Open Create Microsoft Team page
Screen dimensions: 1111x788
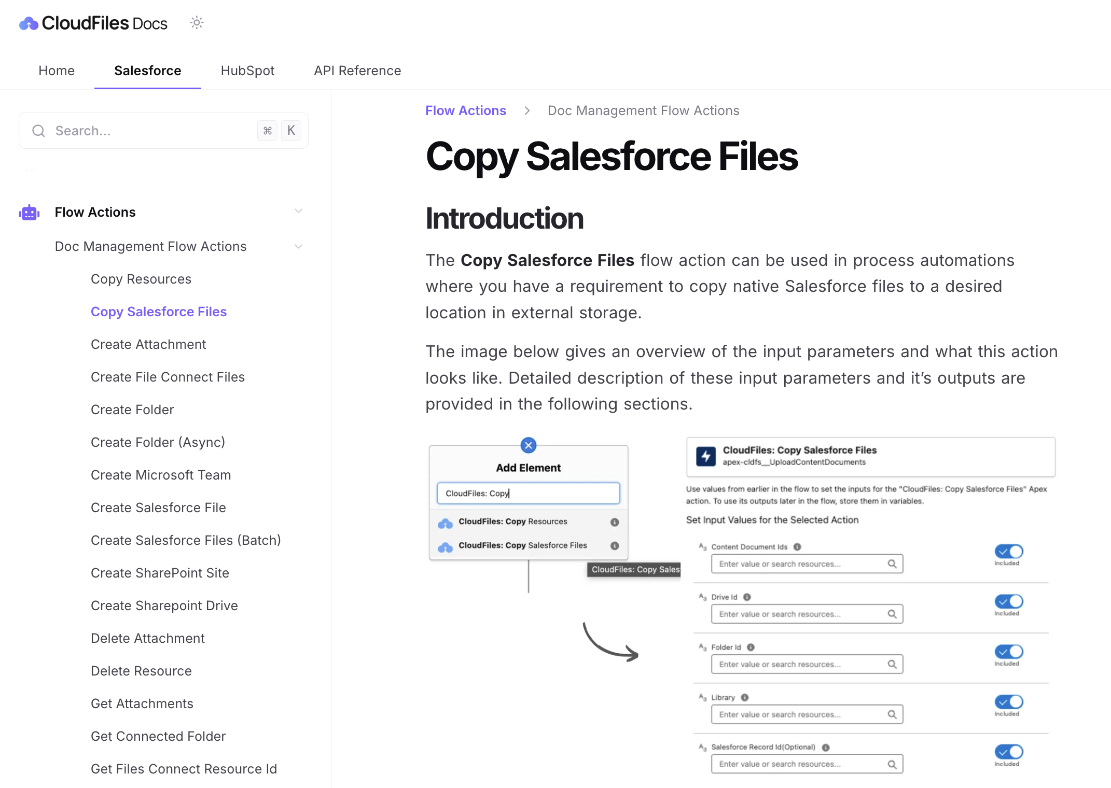pos(161,475)
